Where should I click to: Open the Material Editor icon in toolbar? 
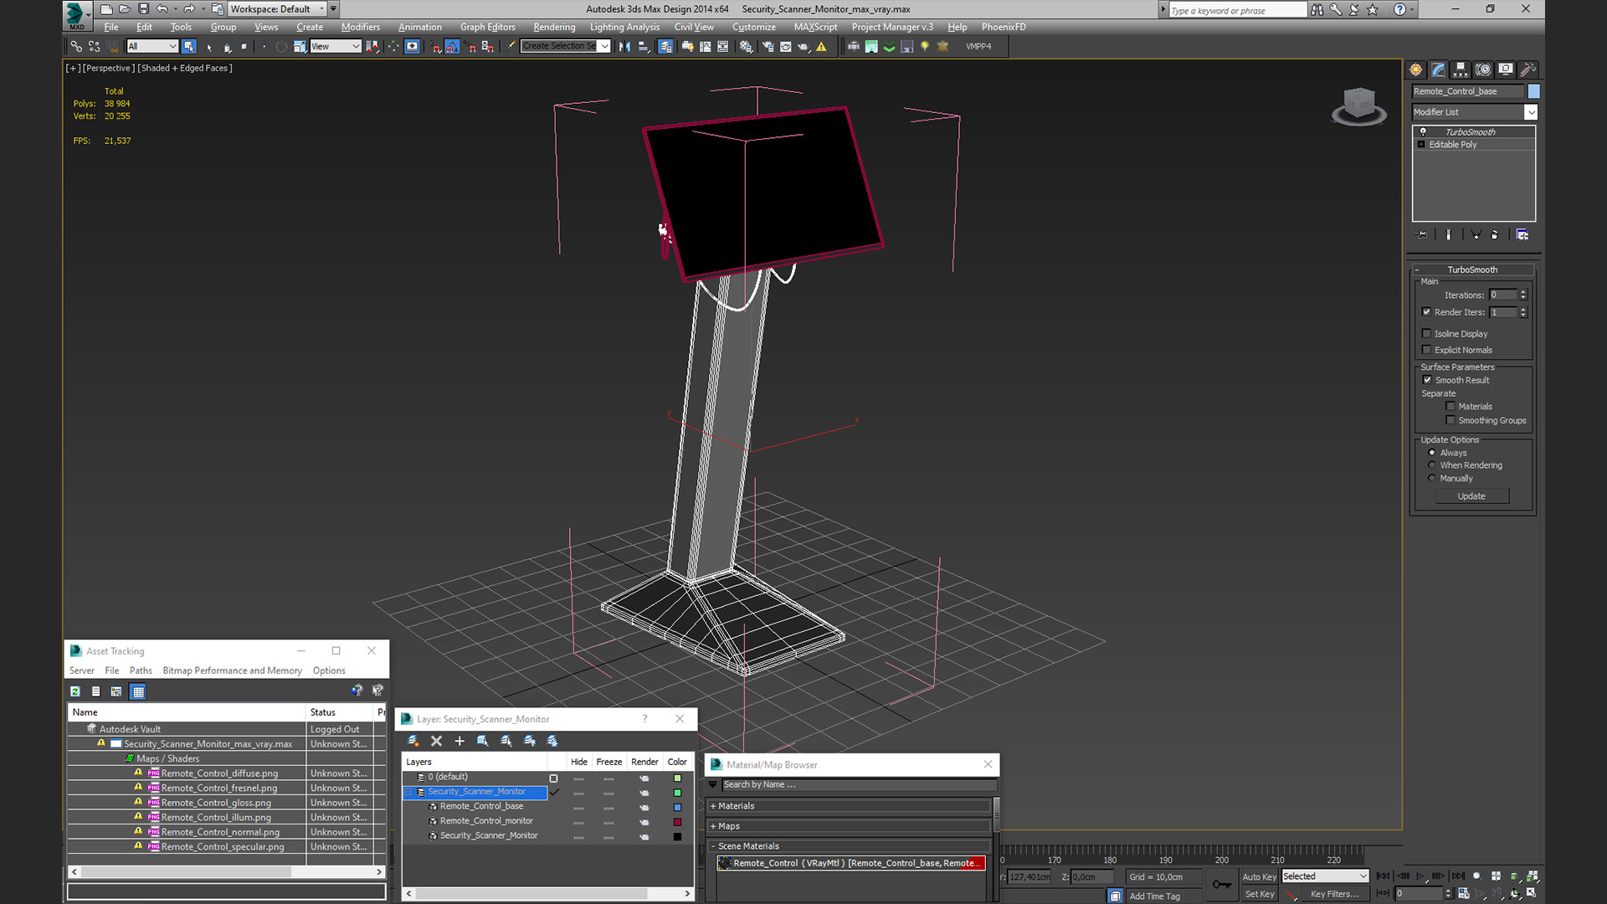[x=747, y=46]
